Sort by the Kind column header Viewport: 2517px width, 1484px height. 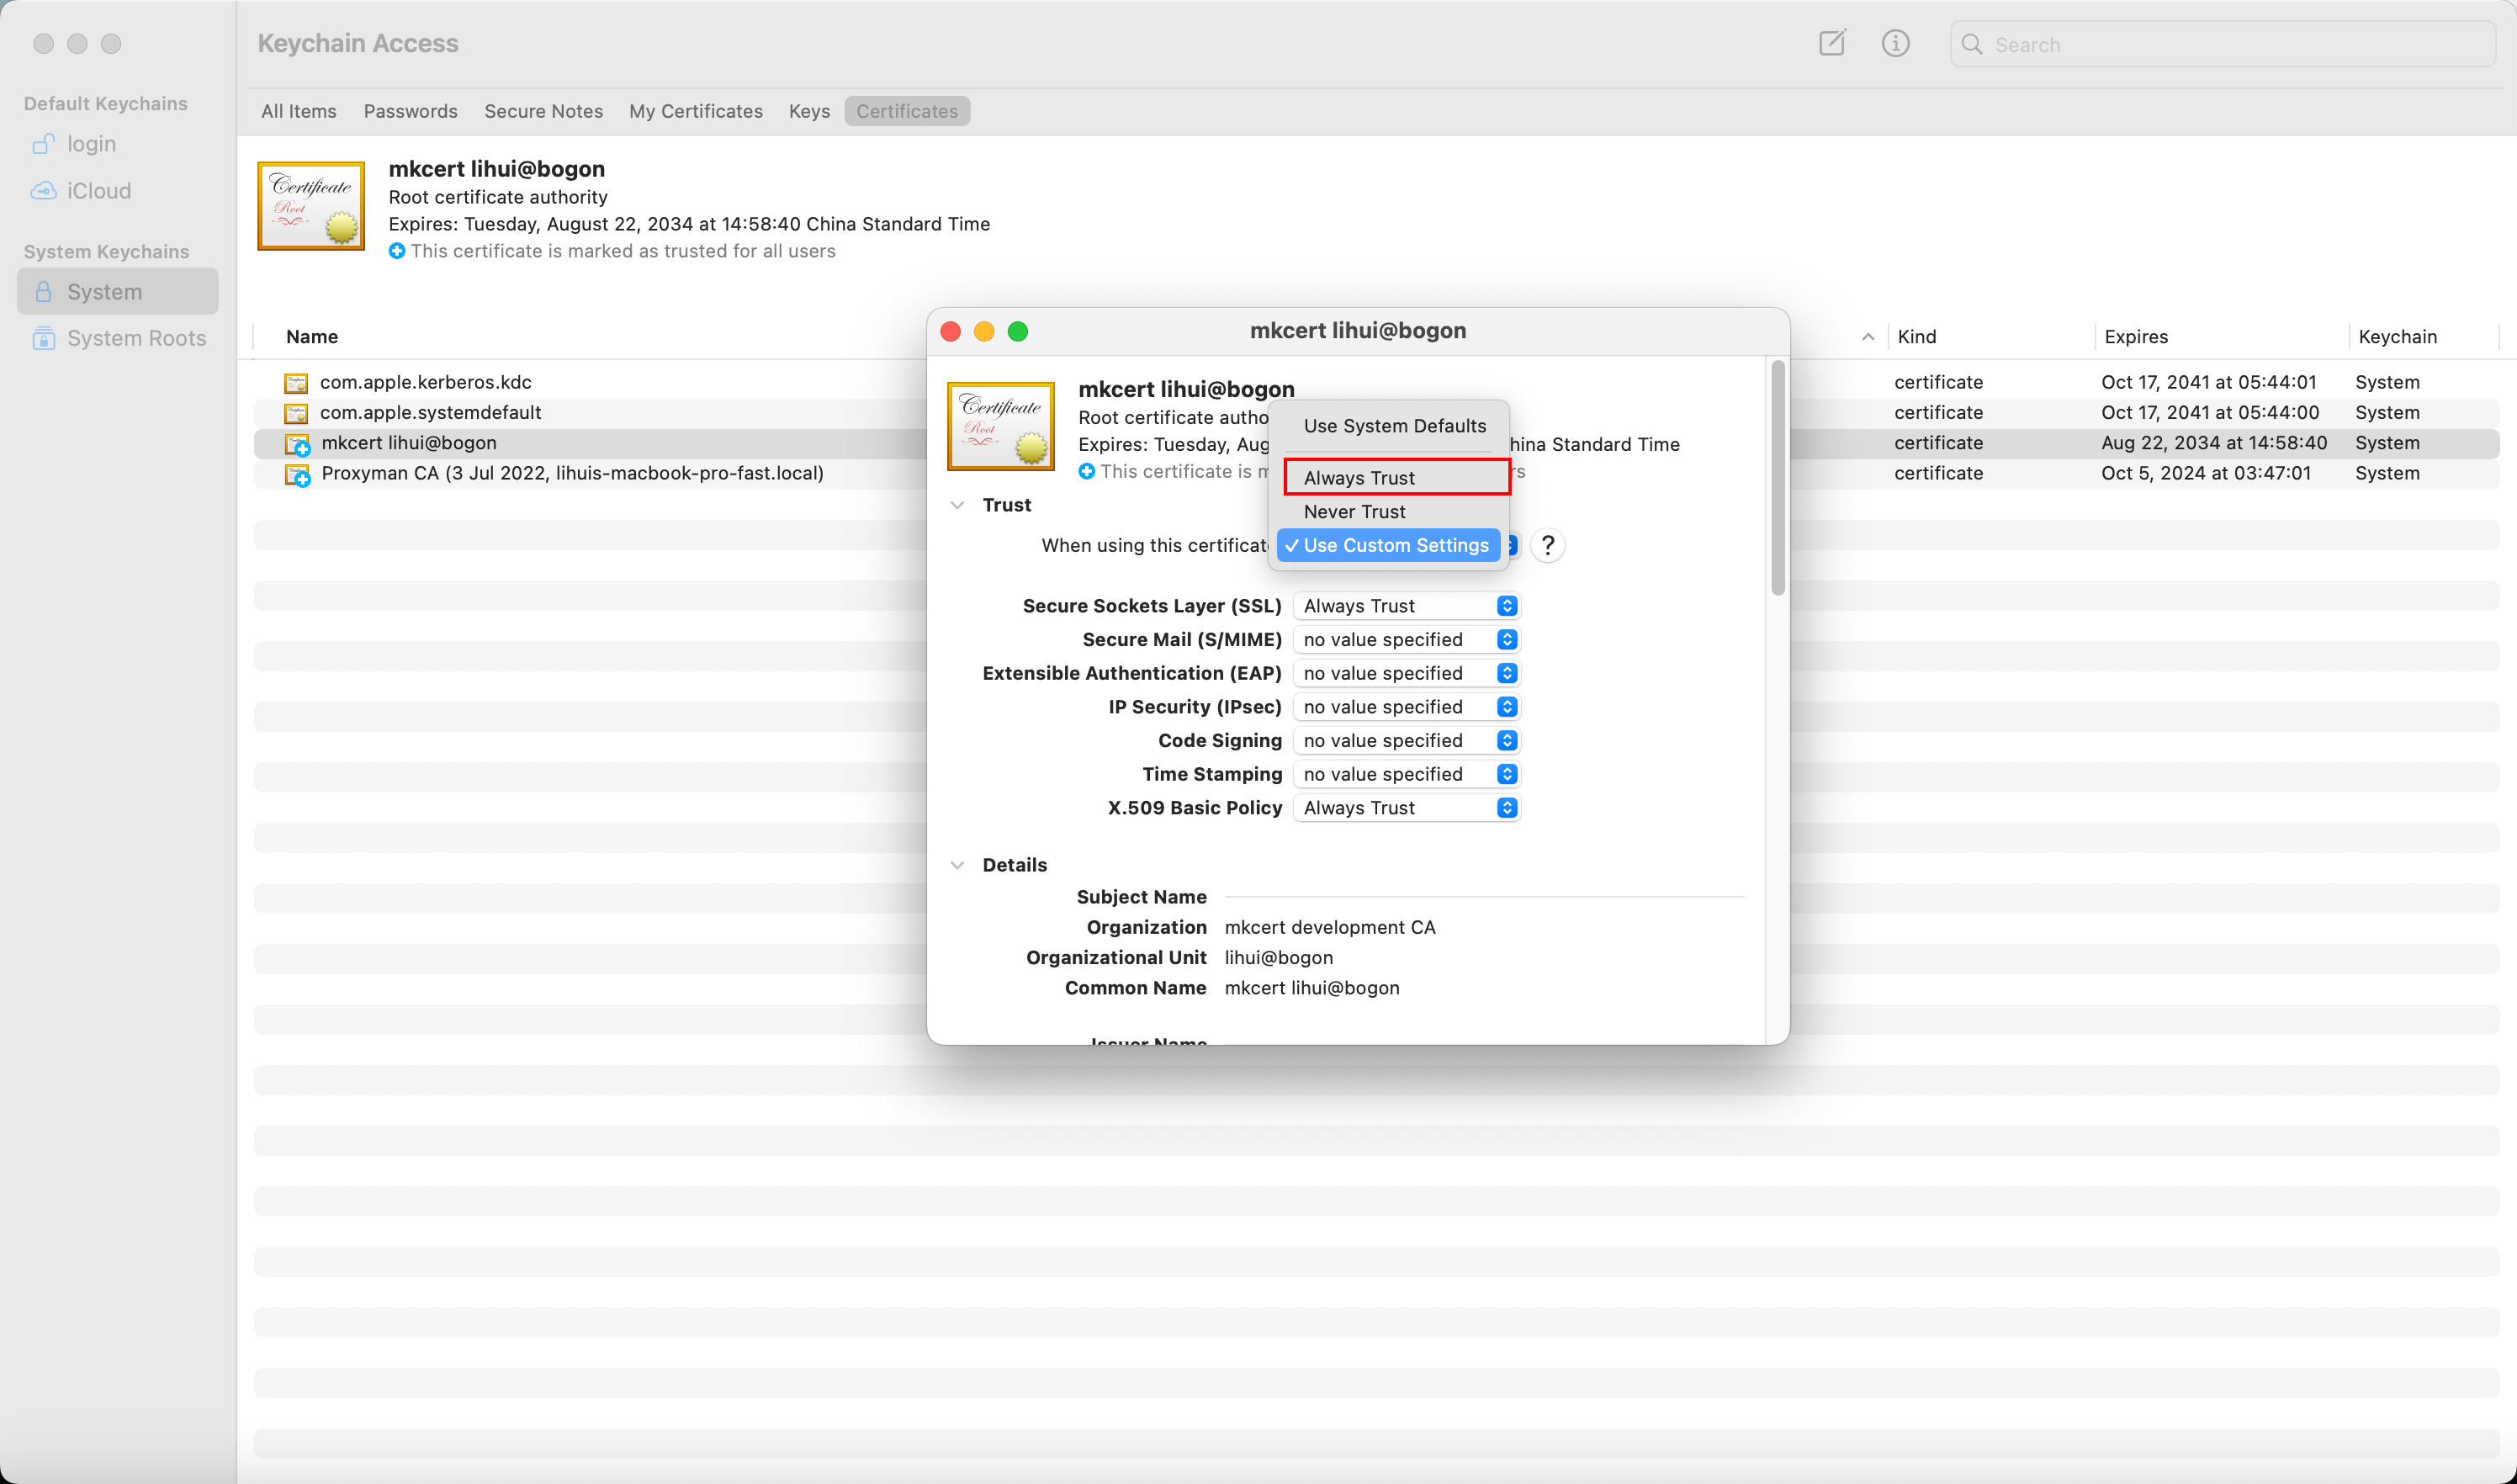tap(1917, 337)
